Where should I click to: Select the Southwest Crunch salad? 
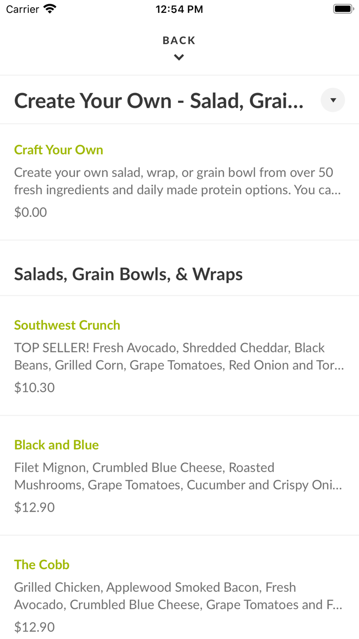(x=67, y=325)
